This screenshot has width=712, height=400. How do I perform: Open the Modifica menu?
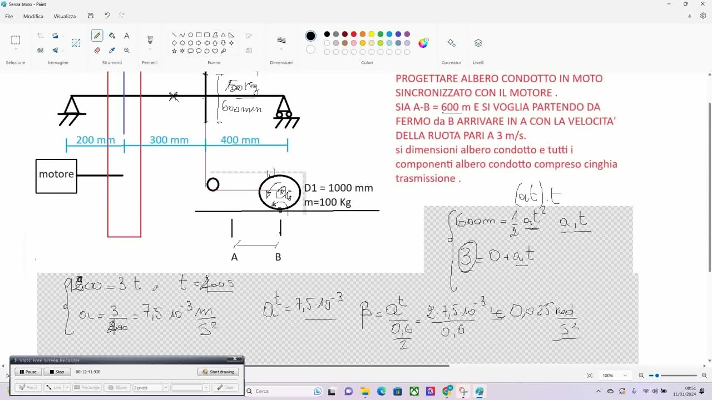[33, 16]
